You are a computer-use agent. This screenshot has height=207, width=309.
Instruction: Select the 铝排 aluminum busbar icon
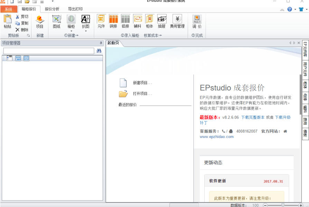125,21
